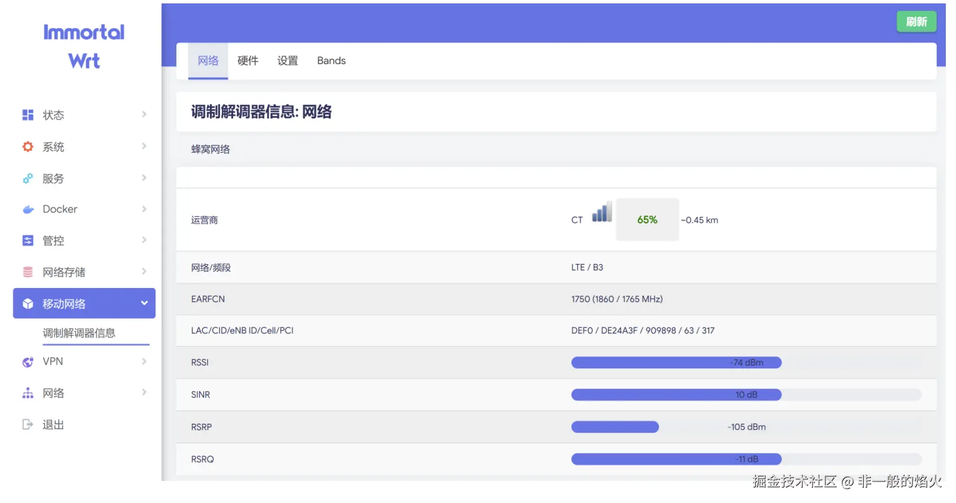956x503 pixels.
Task: Click the RSSI -74 dBm progress bar
Action: 746,363
